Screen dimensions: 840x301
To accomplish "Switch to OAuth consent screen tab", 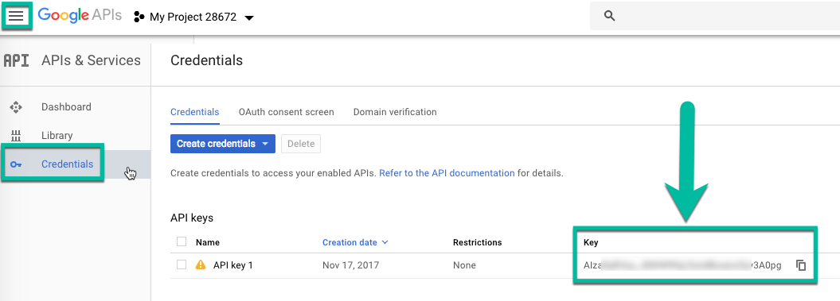I will point(286,112).
